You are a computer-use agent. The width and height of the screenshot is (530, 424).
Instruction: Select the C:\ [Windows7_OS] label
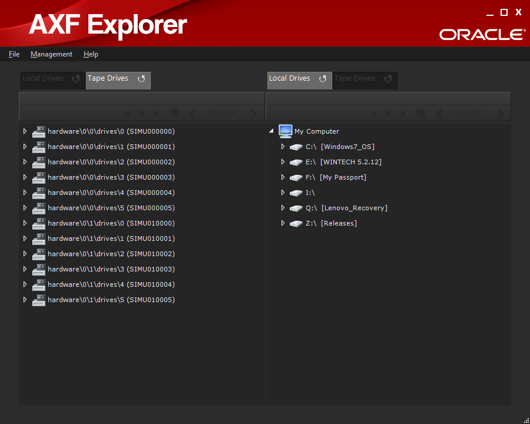(x=340, y=147)
